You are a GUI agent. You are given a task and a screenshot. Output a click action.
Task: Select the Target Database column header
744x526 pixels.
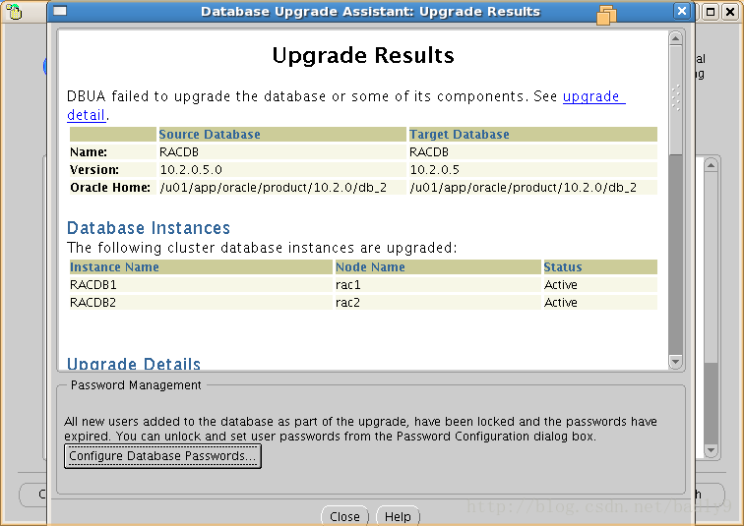coord(532,134)
